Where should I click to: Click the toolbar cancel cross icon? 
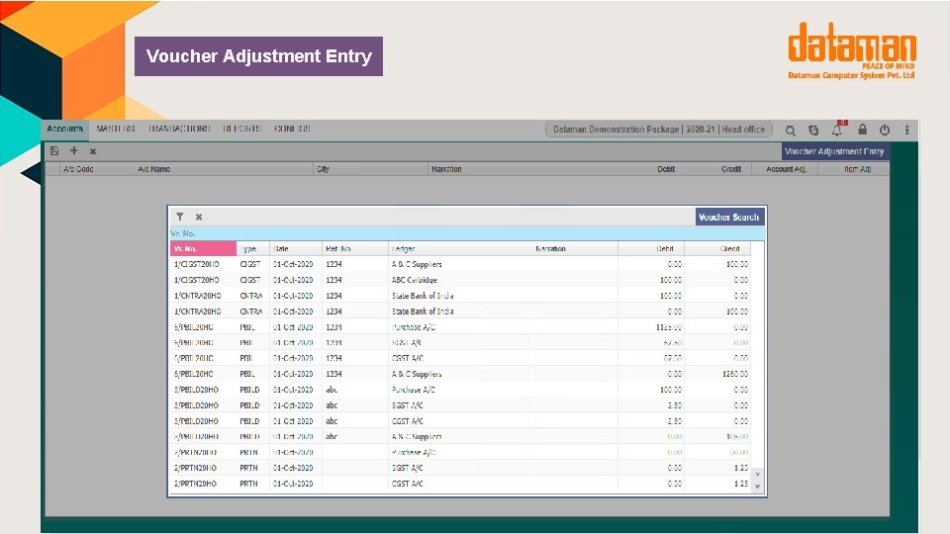point(93,151)
